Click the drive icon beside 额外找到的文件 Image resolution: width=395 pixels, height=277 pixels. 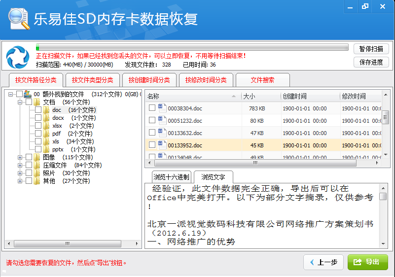28,94
